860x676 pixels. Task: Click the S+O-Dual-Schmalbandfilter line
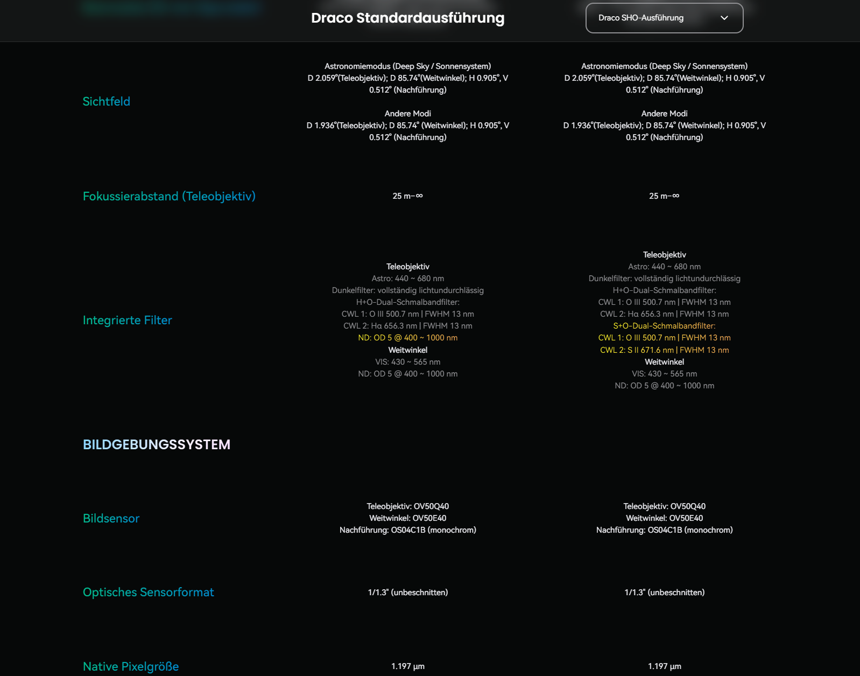[x=665, y=326]
